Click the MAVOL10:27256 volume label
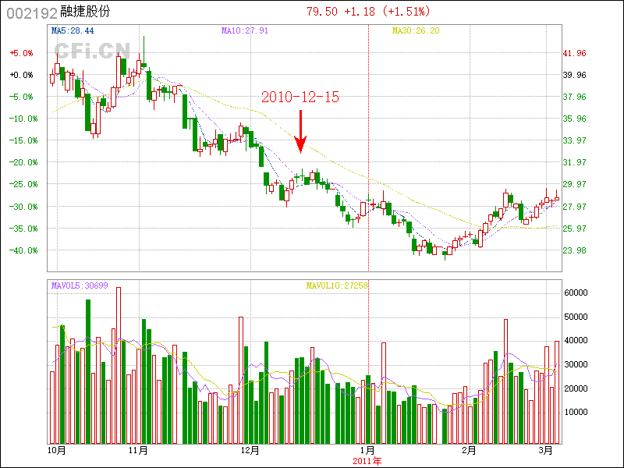 pyautogui.click(x=337, y=285)
